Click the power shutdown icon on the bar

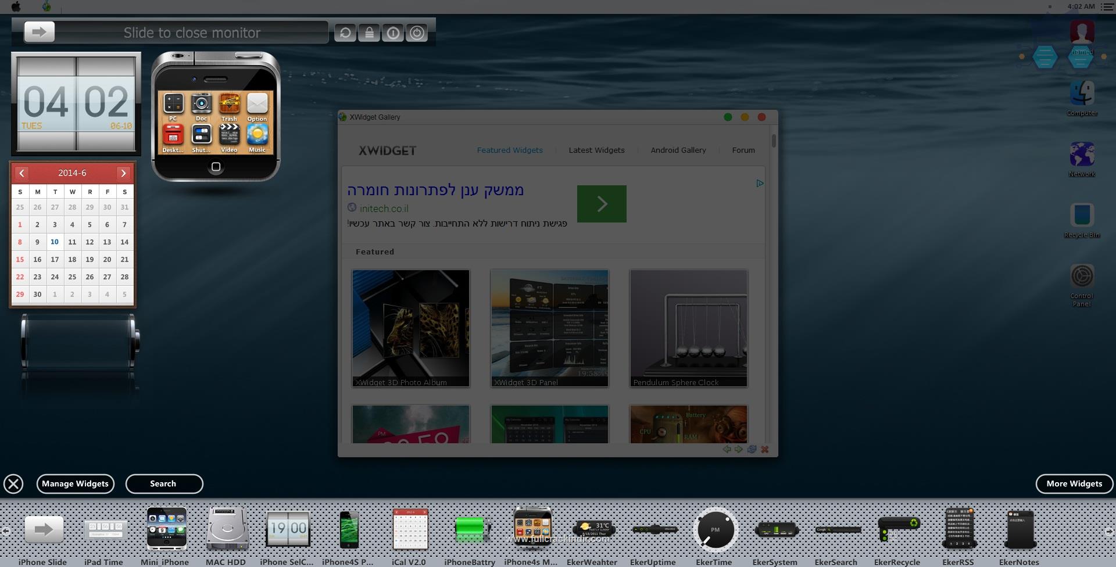(417, 33)
